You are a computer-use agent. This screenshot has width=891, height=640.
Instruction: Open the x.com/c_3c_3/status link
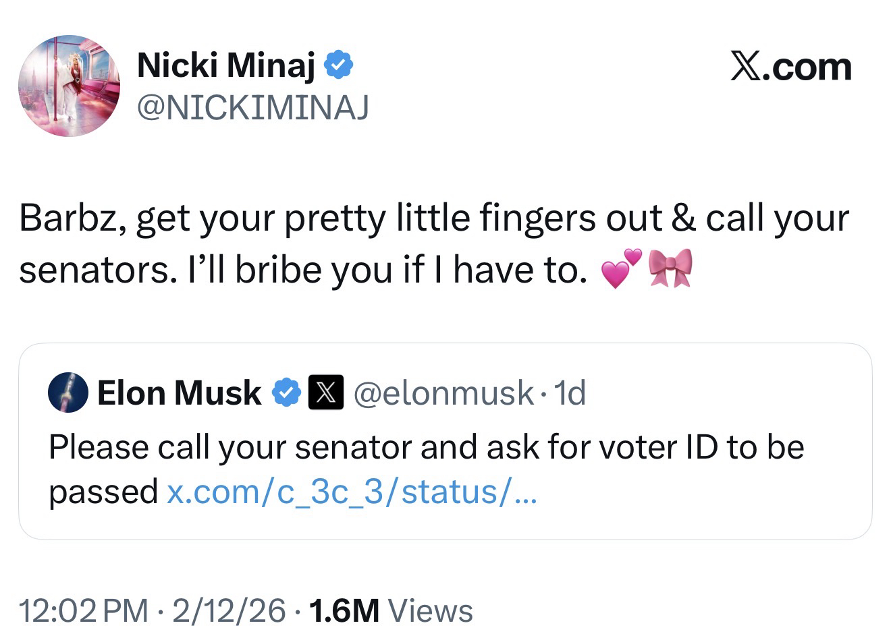coord(352,492)
